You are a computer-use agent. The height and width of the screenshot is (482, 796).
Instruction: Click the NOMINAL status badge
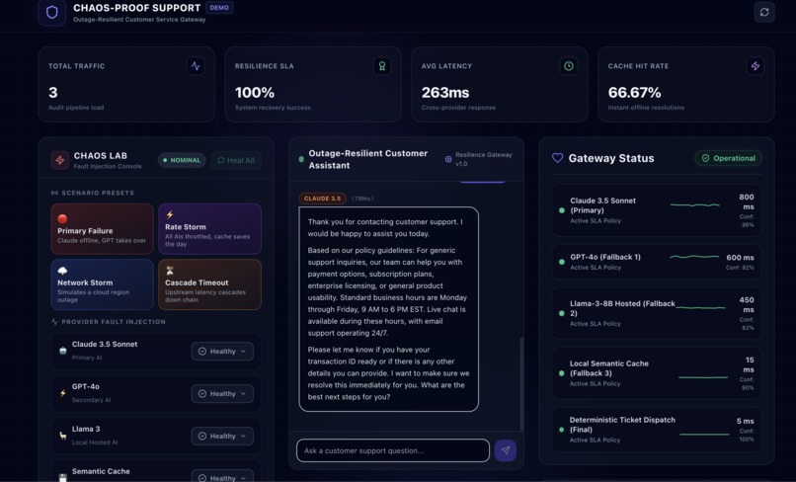[x=182, y=160]
